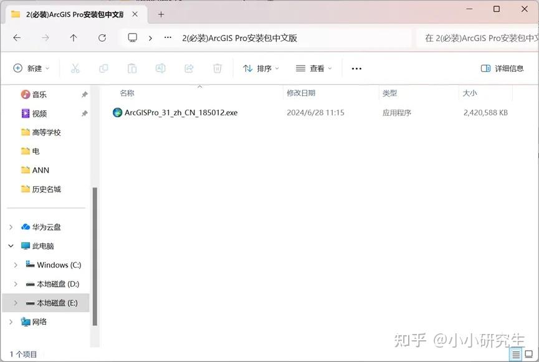Expand the 本地磁盘 (E:) node
Screen dimensions: 539x362
tap(16, 303)
